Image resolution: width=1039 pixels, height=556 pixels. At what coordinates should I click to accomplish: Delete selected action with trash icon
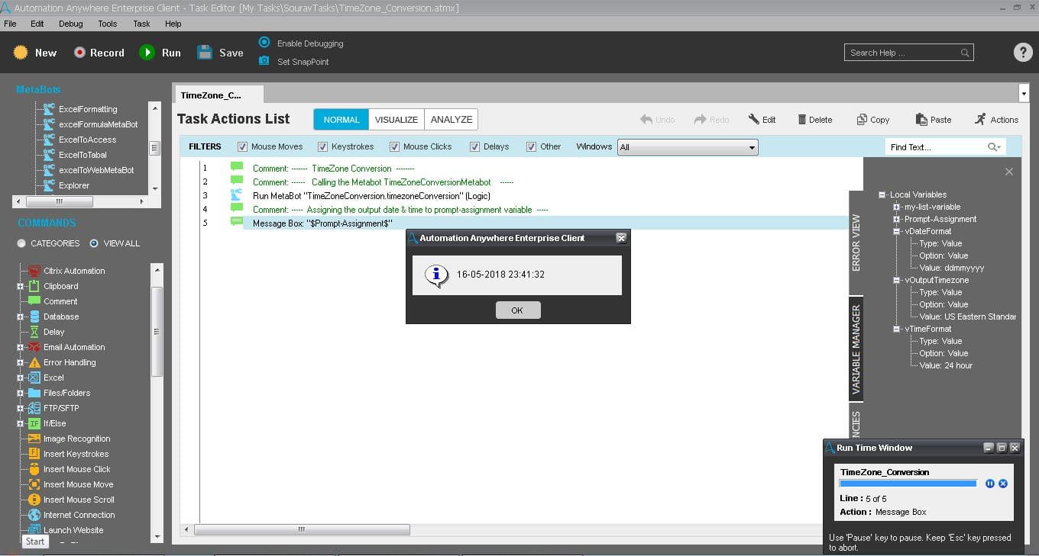802,120
